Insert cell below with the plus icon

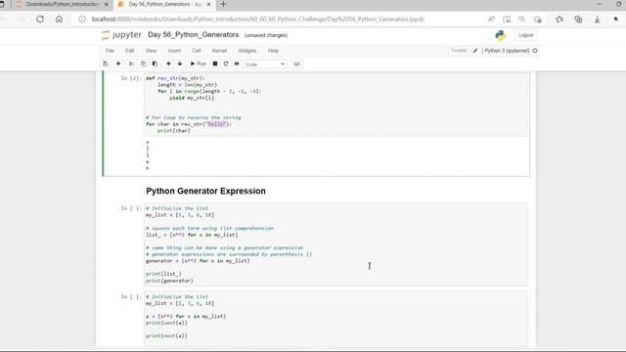pos(118,64)
